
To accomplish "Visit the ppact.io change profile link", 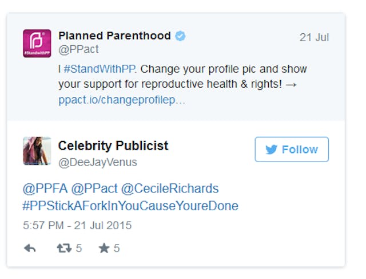I will pyautogui.click(x=122, y=100).
